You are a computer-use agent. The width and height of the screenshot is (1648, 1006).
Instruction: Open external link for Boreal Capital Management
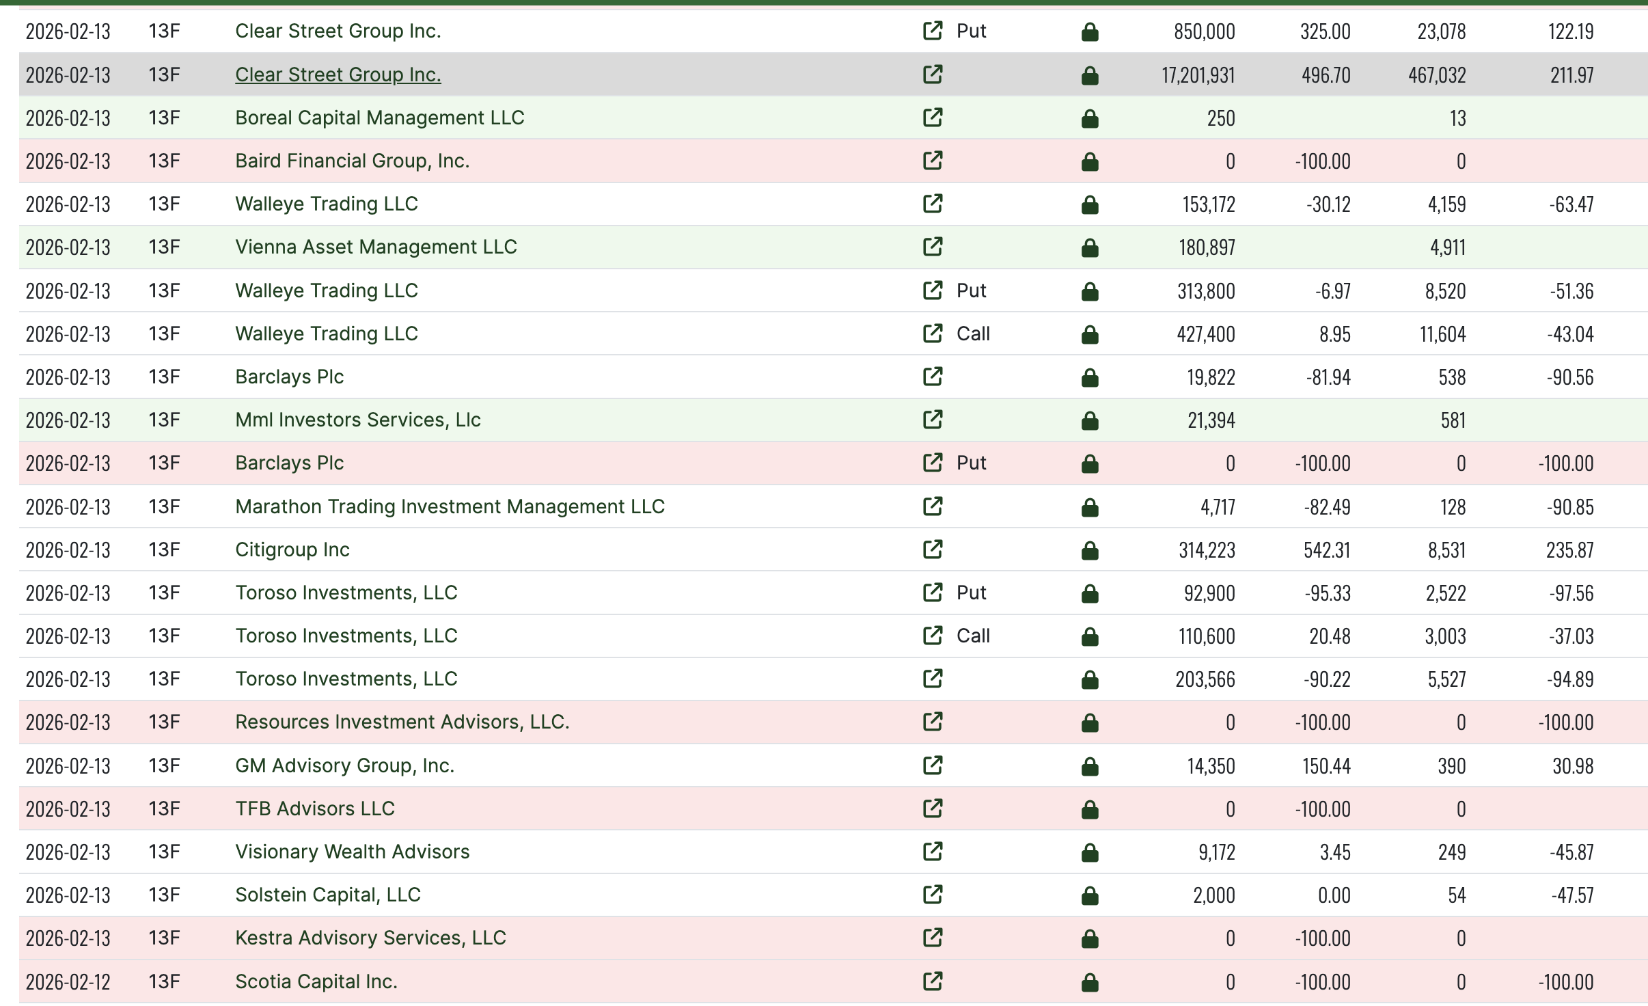pyautogui.click(x=933, y=118)
